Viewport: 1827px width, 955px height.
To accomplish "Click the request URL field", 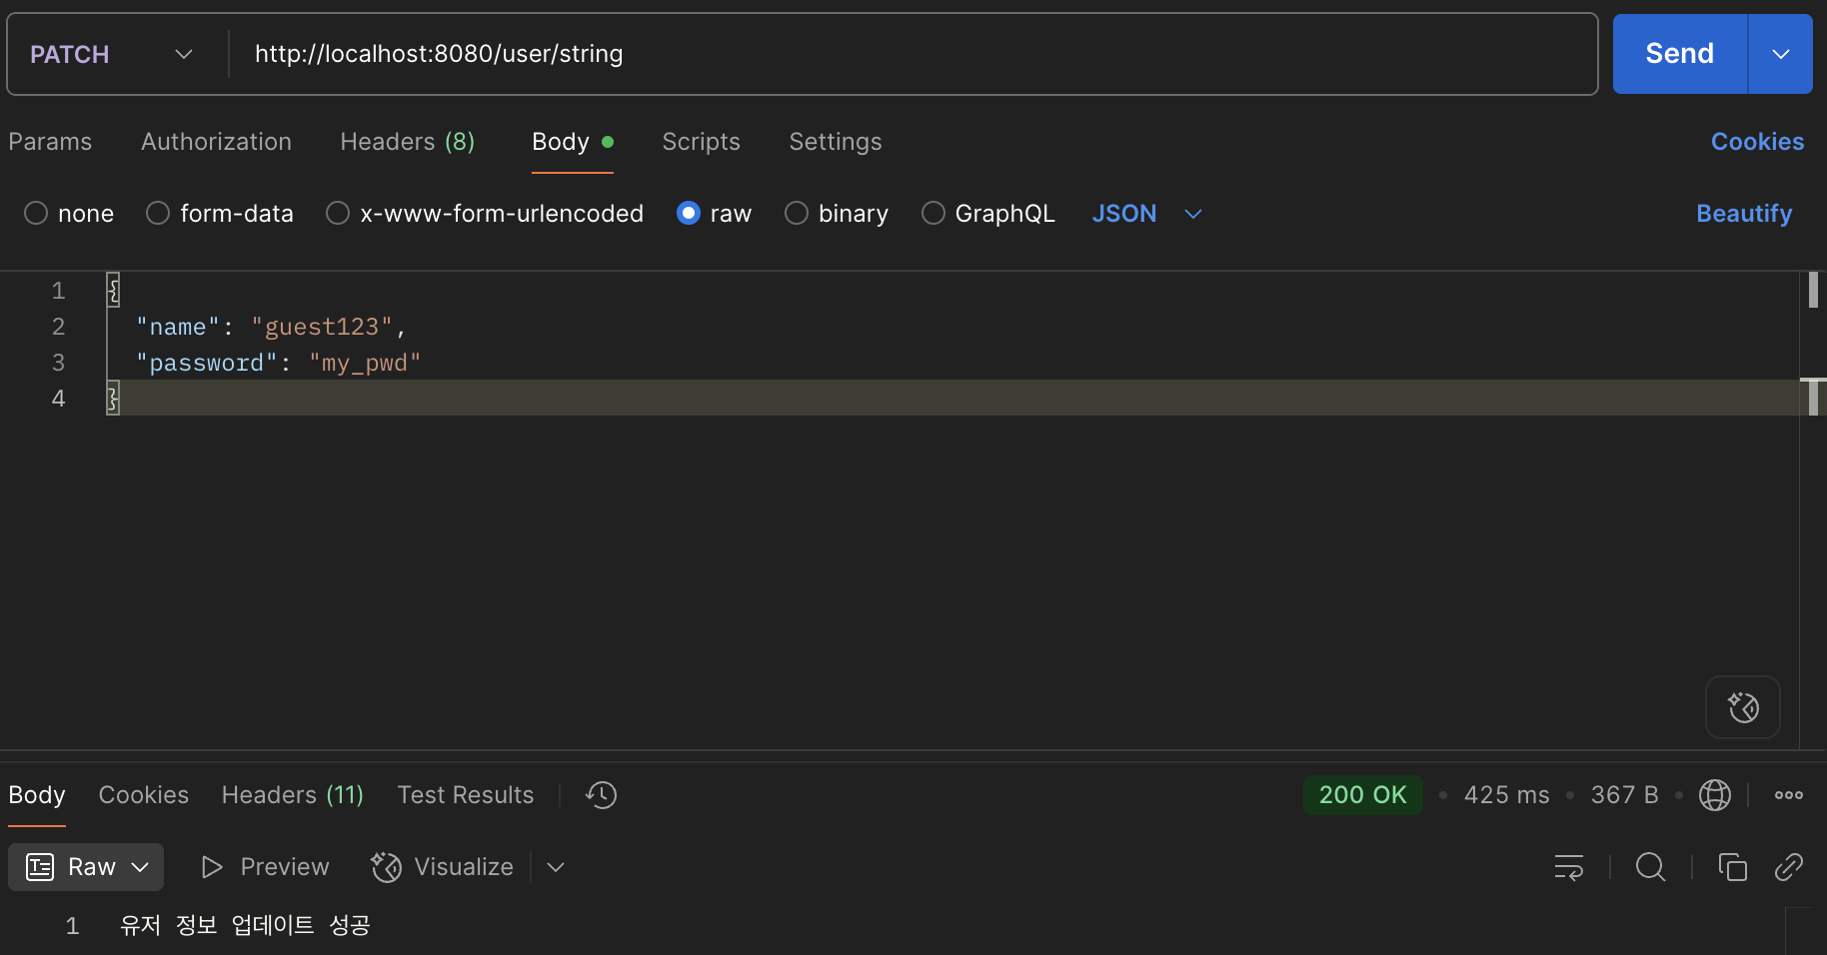I will (x=912, y=54).
